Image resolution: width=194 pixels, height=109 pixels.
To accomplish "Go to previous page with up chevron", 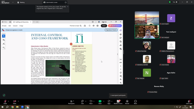I will [x=121, y=66].
